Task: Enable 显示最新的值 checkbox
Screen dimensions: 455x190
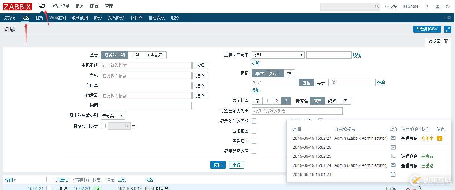Action: (x=254, y=151)
